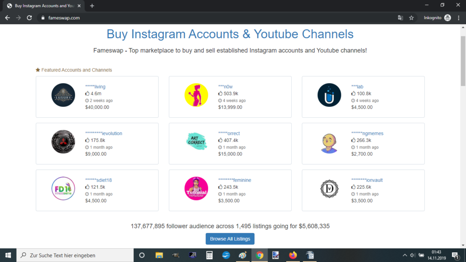
Task: Click the Buy Instagram Accounts & Youtube Channels heading
Action: [x=230, y=34]
